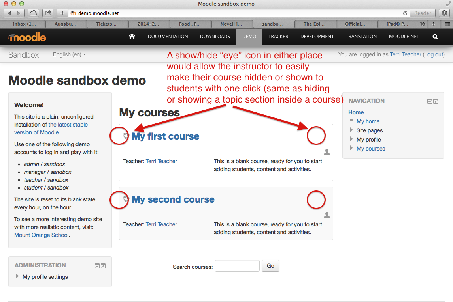
Task: Open My first course link
Action: coord(166,136)
